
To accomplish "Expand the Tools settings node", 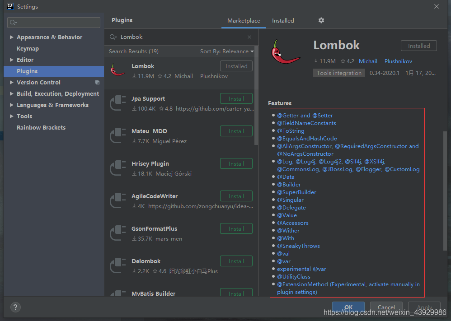I will pyautogui.click(x=11, y=116).
